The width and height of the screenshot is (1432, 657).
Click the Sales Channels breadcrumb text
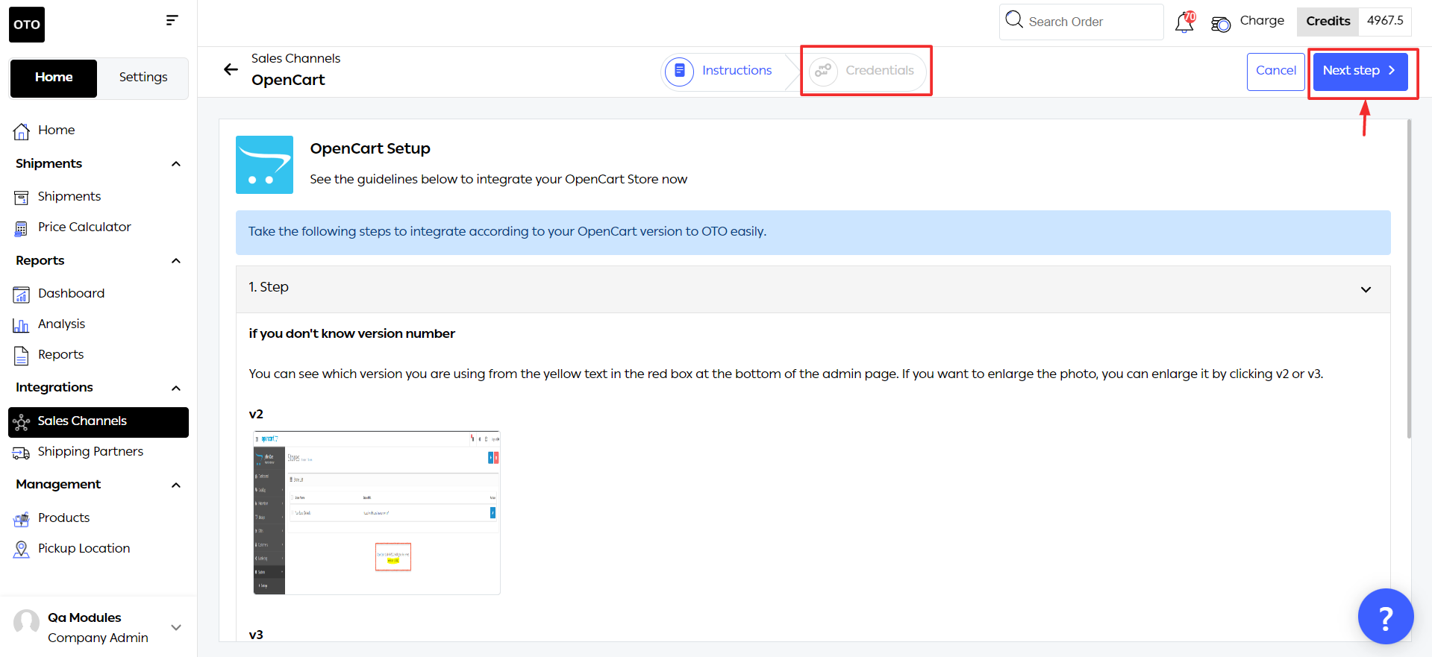click(x=296, y=59)
